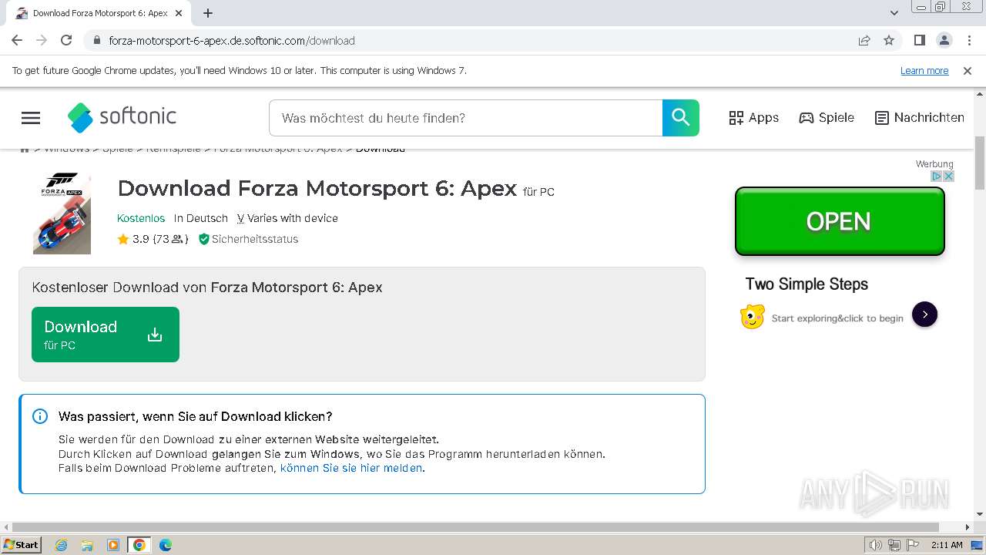This screenshot has height=555, width=986.
Task: Click the horizontal scrollbar
Action: (476, 527)
